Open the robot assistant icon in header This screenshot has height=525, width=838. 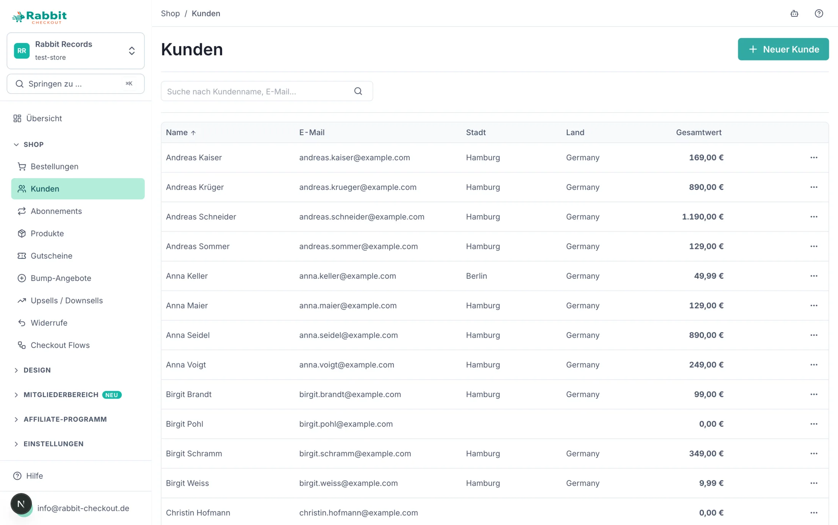(x=794, y=14)
